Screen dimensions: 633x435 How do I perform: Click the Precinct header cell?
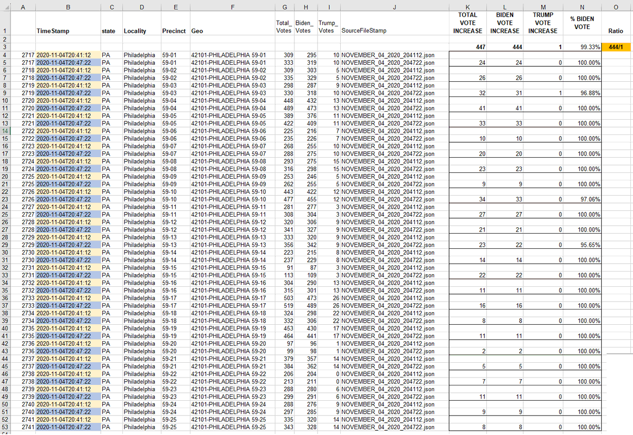(175, 23)
